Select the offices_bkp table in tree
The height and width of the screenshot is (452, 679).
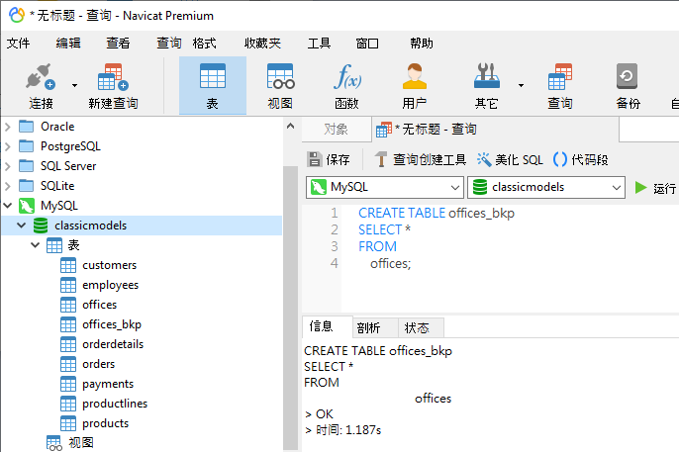pos(112,324)
